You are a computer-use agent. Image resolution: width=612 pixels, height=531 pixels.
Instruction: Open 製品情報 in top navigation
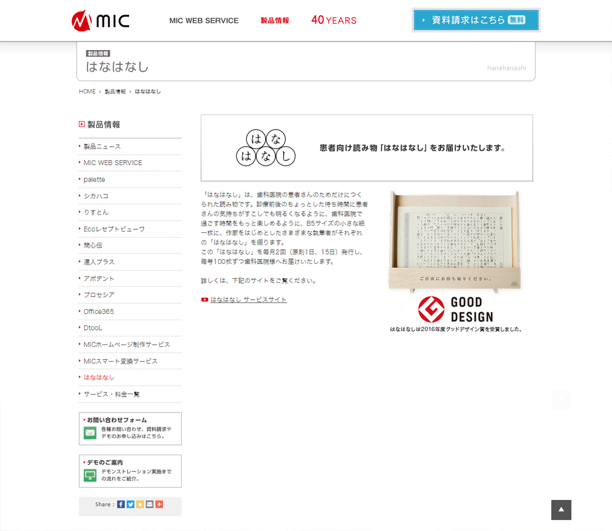click(x=275, y=21)
